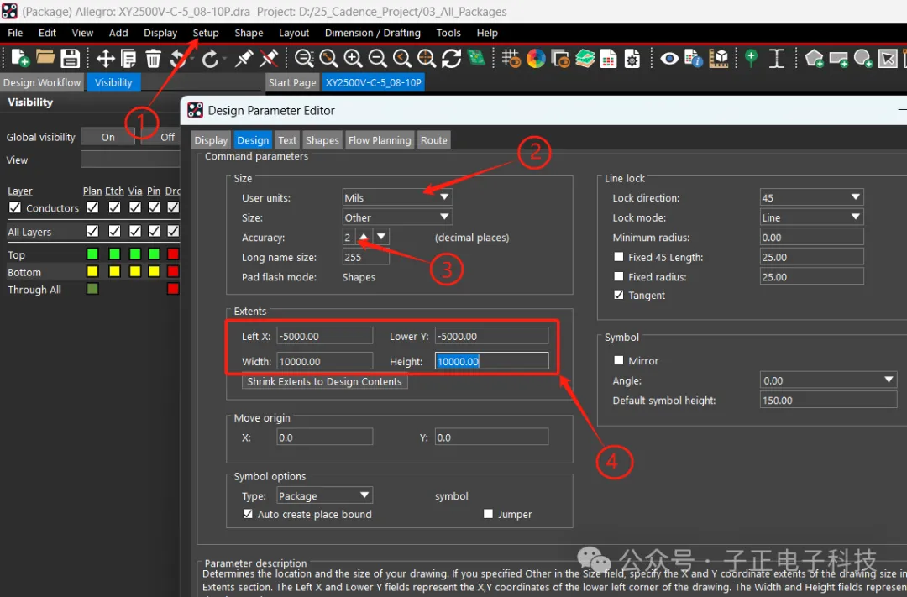This screenshot has width=907, height=597.
Task: Click the Zoom In magnifier icon
Action: [353, 59]
